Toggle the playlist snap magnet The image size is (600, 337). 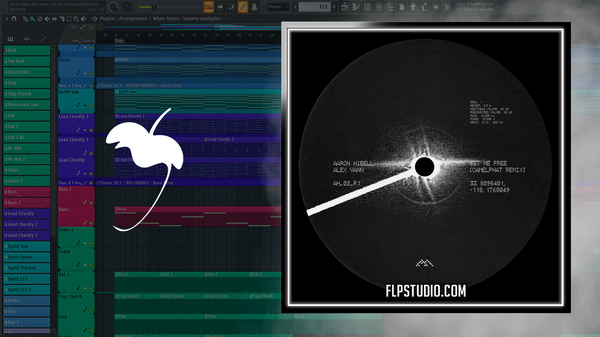(x=14, y=19)
